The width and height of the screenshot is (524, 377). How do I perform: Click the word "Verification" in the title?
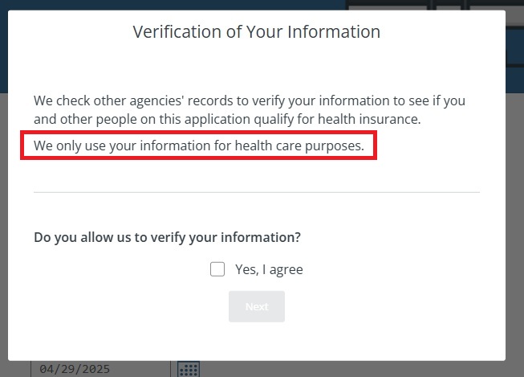coord(177,32)
